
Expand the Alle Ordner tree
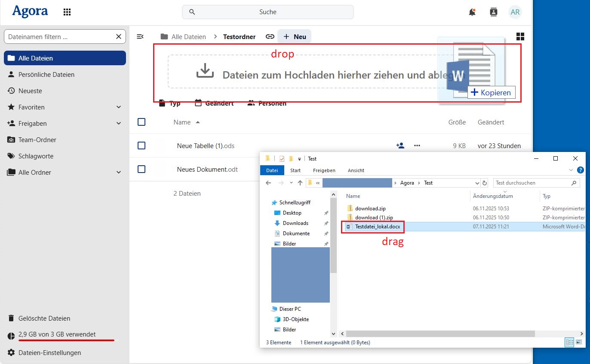pos(119,173)
